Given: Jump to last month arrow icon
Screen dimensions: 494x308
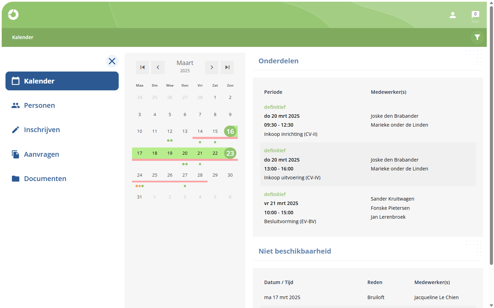Looking at the screenshot, I should [227, 67].
